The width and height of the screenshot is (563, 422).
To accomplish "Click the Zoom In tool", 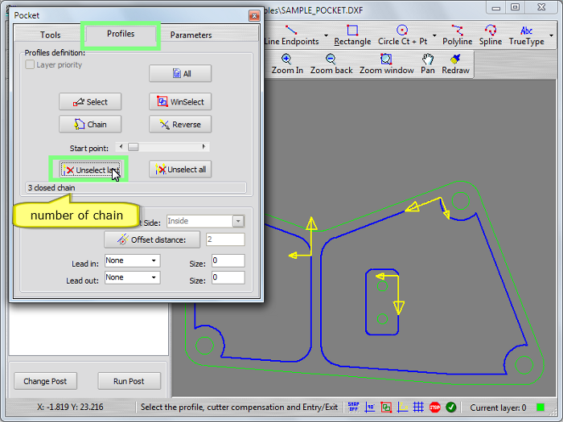I will [x=287, y=64].
